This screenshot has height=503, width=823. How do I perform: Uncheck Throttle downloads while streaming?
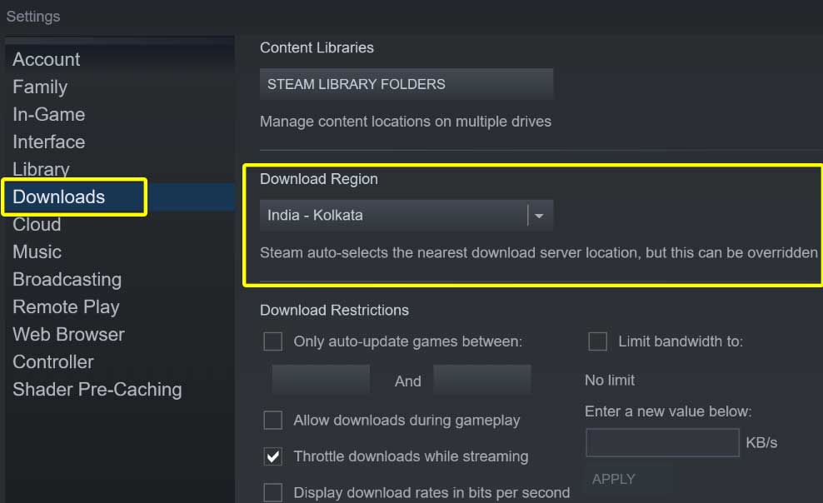pyautogui.click(x=273, y=456)
